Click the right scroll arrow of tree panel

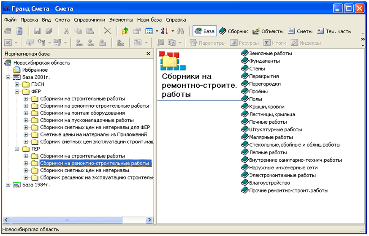pos(149,220)
